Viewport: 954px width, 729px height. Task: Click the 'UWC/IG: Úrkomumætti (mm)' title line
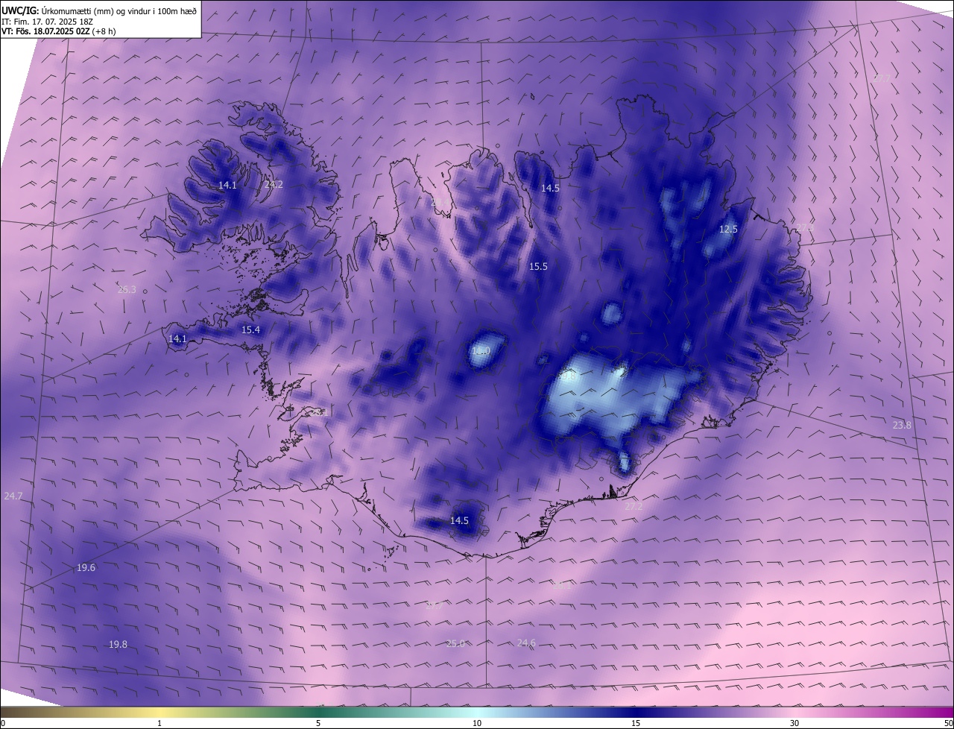click(99, 10)
